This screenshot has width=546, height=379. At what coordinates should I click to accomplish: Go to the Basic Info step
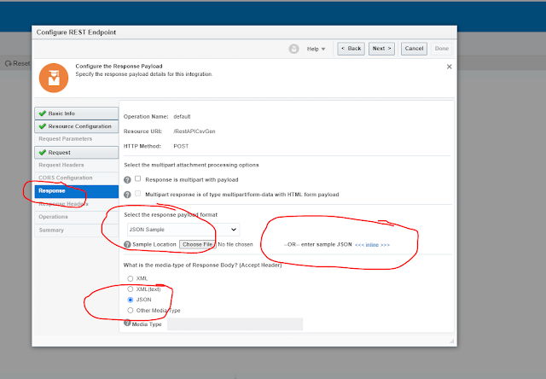[x=76, y=114]
